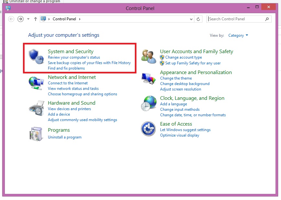This screenshot has height=200, width=281.
Task: Open View by Category dropdown
Action: point(238,35)
